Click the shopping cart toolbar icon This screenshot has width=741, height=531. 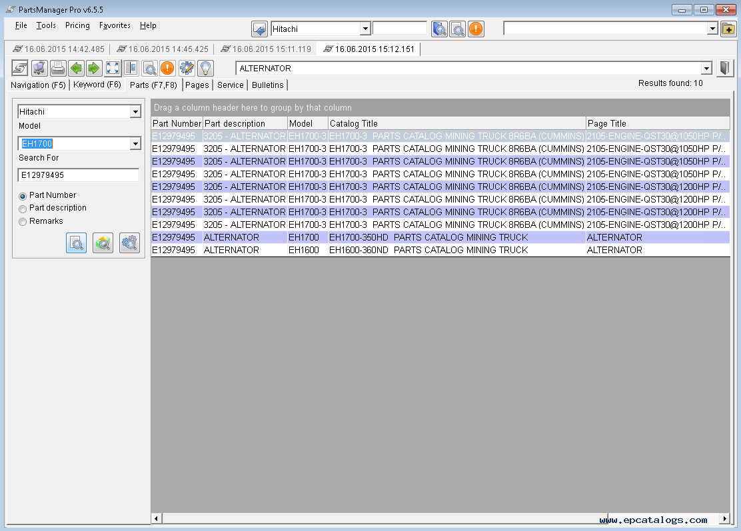pyautogui.click(x=39, y=68)
